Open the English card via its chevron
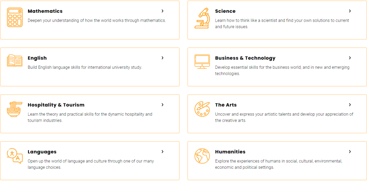367x181 pixels. pos(162,58)
